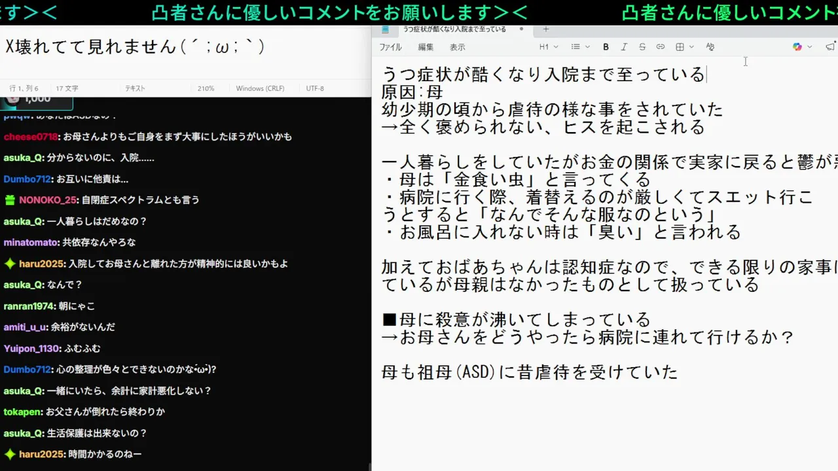
Task: Expand the list style dropdown arrow
Action: click(x=587, y=47)
